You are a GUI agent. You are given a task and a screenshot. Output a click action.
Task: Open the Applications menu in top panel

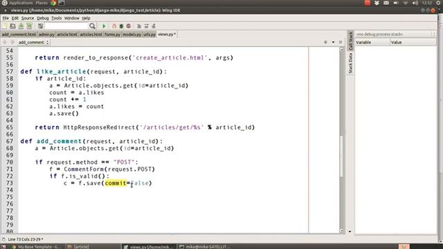[21, 3]
